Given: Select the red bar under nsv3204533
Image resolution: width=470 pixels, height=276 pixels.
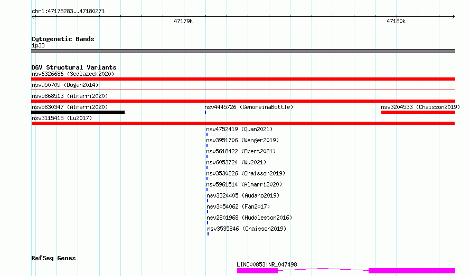Looking at the screenshot, I should (418, 112).
